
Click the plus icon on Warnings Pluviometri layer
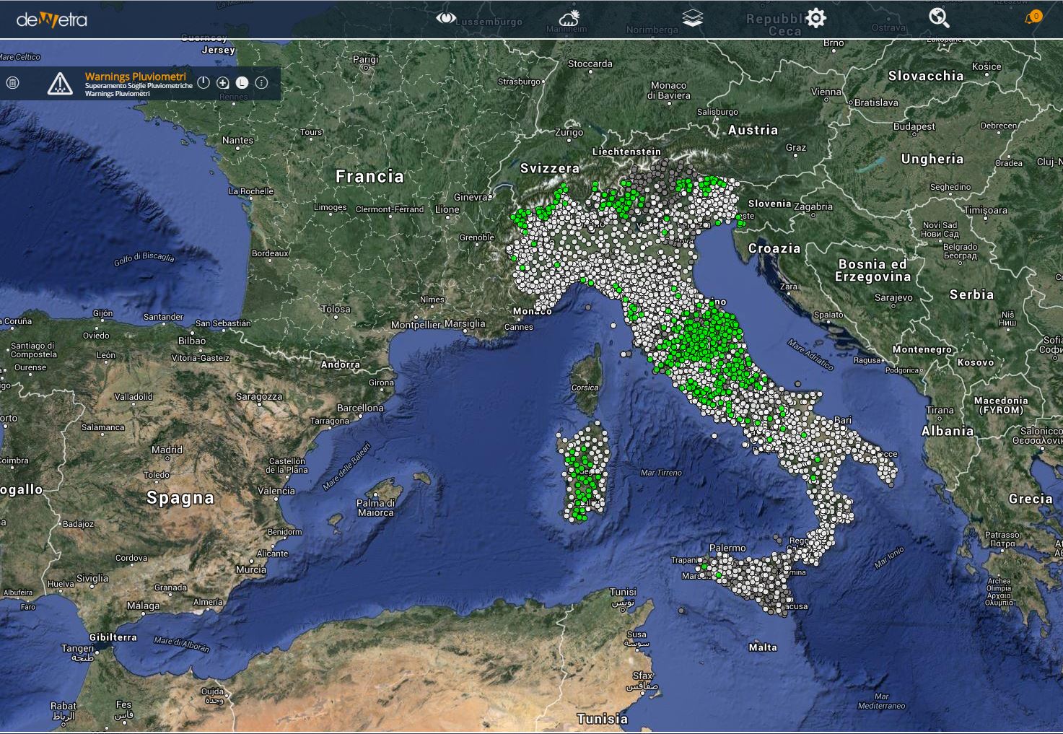coord(223,83)
